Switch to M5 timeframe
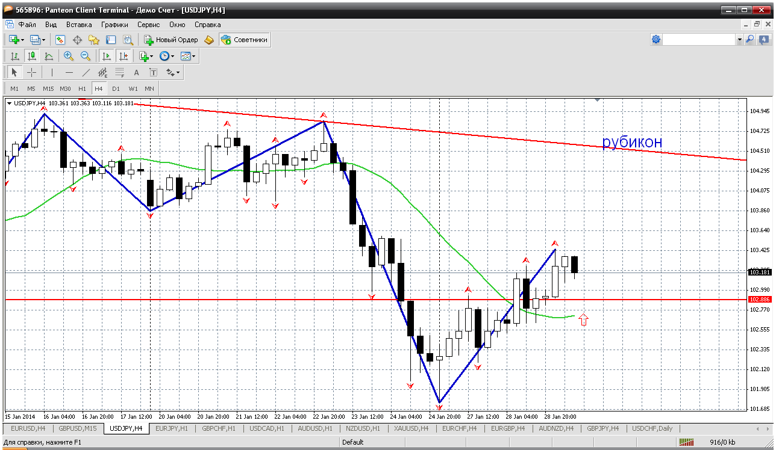 tap(31, 88)
